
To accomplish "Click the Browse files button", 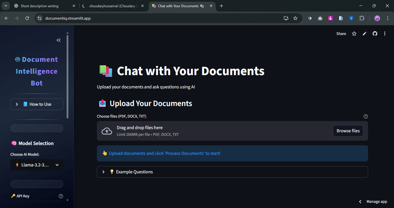I will click(348, 131).
